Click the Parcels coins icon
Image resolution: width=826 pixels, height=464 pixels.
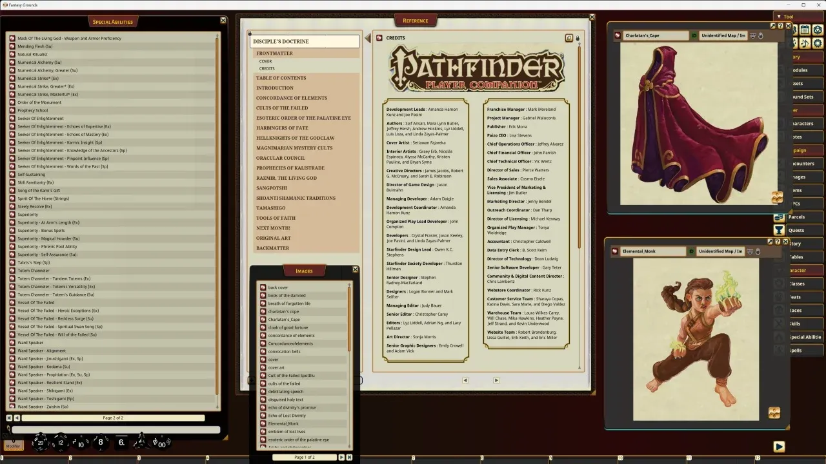[x=780, y=217]
